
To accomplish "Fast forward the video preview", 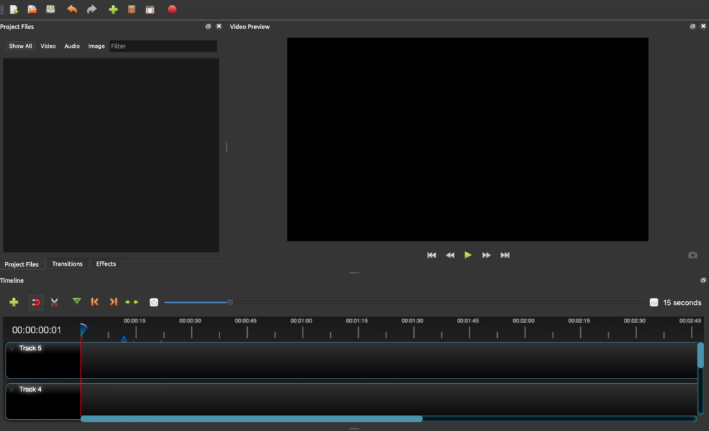I will (x=486, y=255).
